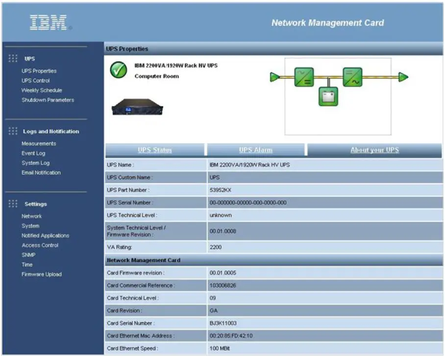Image resolution: width=445 pixels, height=356 pixels.
Task: Navigate to Network settings
Action: [x=31, y=216]
